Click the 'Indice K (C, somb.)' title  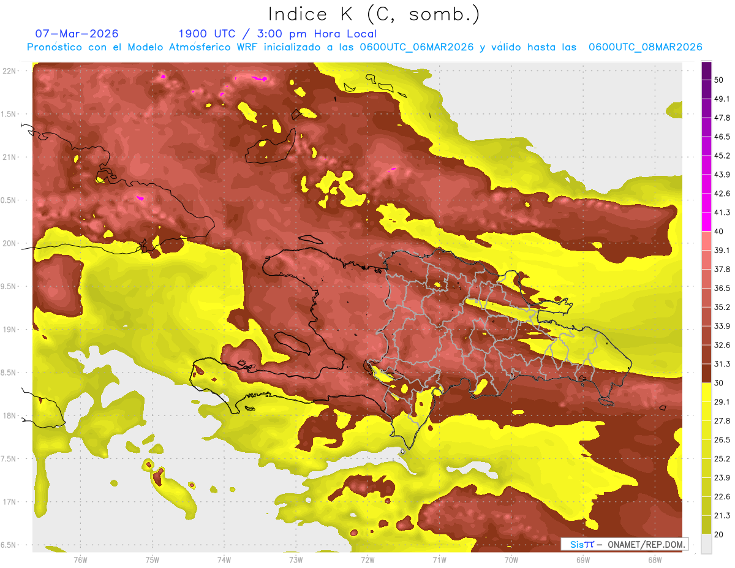[374, 14]
